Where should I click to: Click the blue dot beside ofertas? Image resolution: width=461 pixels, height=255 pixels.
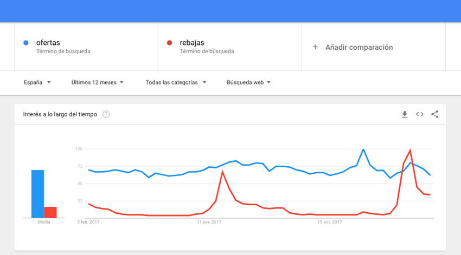26,43
